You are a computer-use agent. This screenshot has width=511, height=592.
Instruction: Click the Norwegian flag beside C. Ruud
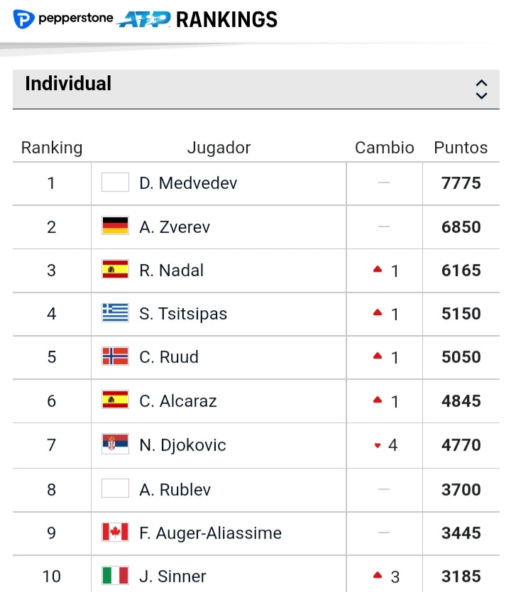(115, 356)
